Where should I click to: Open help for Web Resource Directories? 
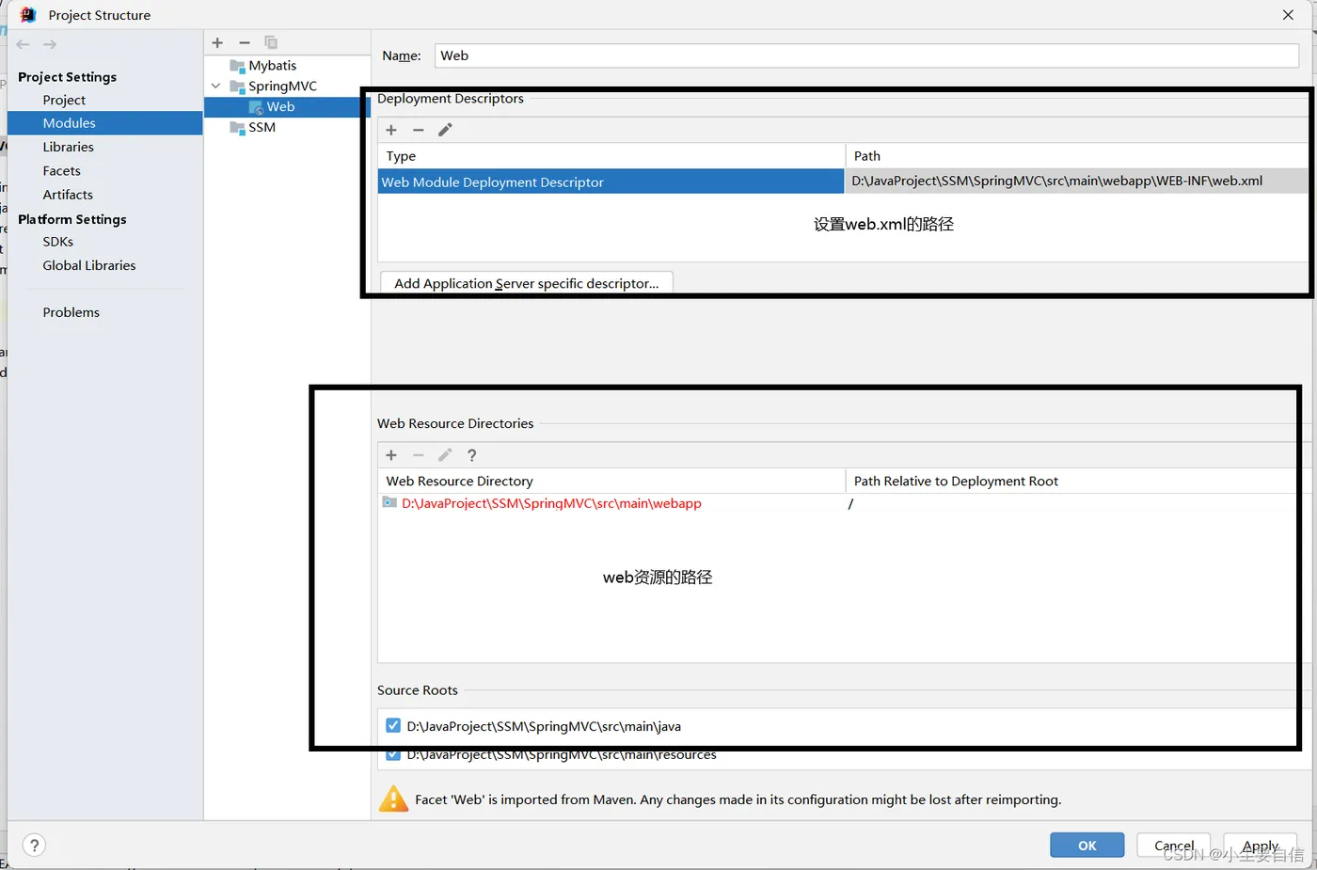pos(472,455)
